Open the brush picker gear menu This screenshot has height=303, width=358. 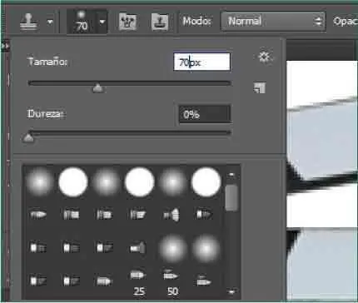[264, 57]
